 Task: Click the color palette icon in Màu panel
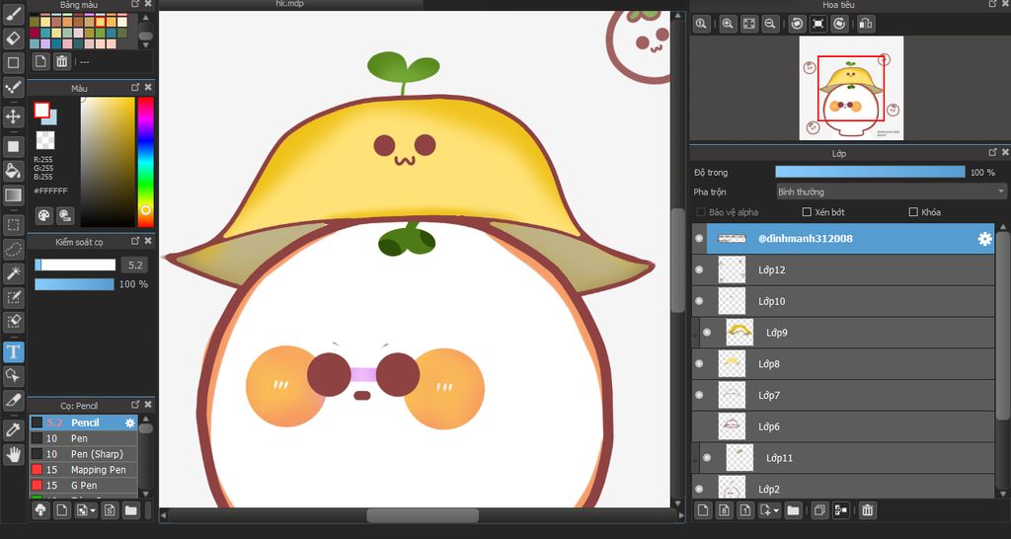43,215
